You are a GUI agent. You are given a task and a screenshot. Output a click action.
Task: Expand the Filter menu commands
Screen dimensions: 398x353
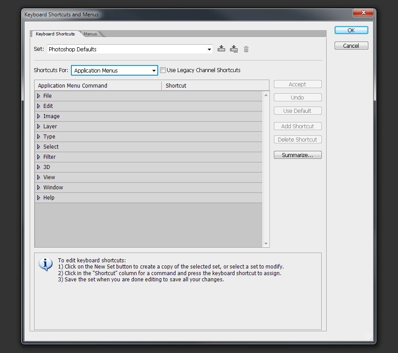[x=39, y=157]
